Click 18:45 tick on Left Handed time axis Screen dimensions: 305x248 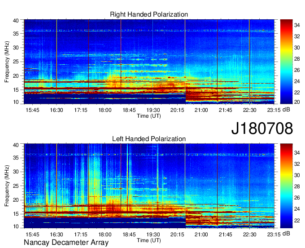pyautogui.click(x=129, y=235)
